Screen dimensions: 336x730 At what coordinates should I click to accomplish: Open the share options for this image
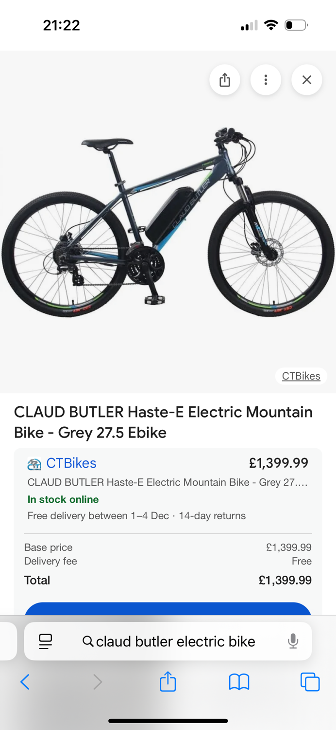[x=224, y=80]
